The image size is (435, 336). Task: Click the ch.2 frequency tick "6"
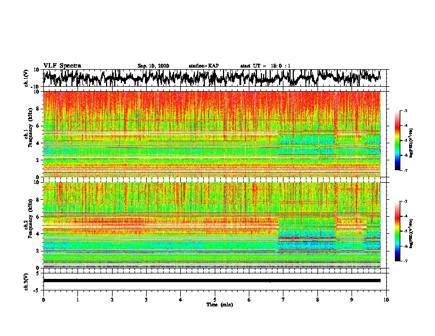[38, 216]
